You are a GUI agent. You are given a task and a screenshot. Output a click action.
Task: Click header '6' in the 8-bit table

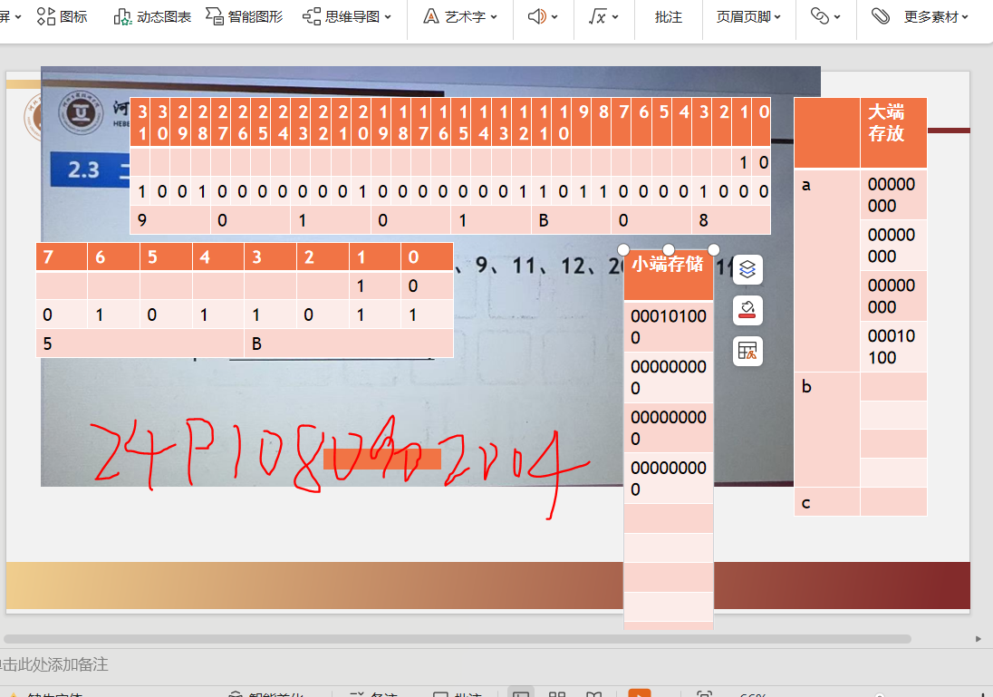(x=113, y=257)
